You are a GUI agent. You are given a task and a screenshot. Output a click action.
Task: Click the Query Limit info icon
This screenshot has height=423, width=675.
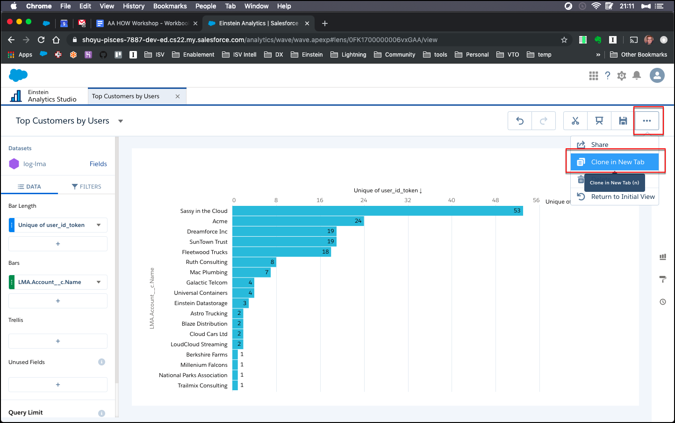[101, 413]
